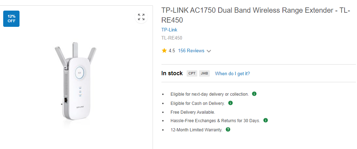Viewport: 357px width, 149px height.
Task: Select the 12% OFF discount badge
Action: 11,19
